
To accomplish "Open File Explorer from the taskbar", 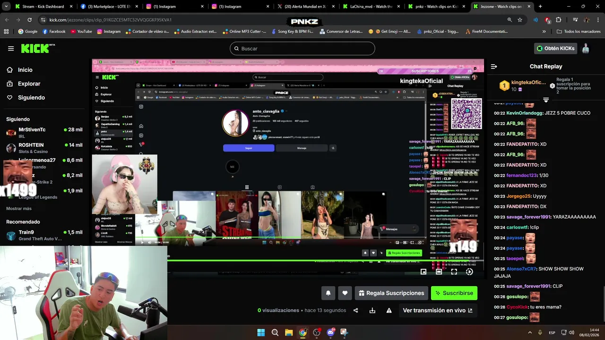I will tap(289, 332).
